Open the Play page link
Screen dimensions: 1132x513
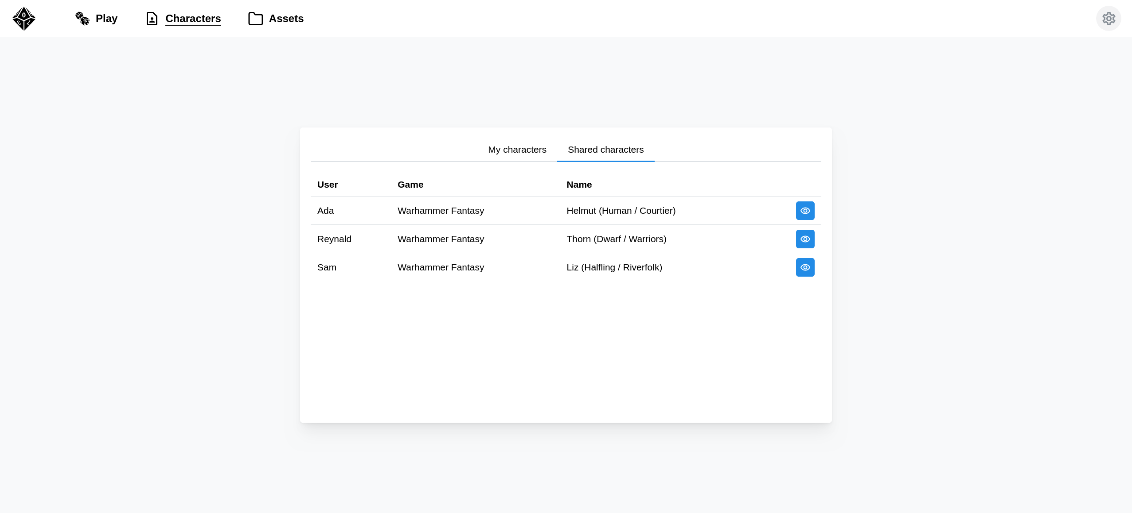pos(106,19)
